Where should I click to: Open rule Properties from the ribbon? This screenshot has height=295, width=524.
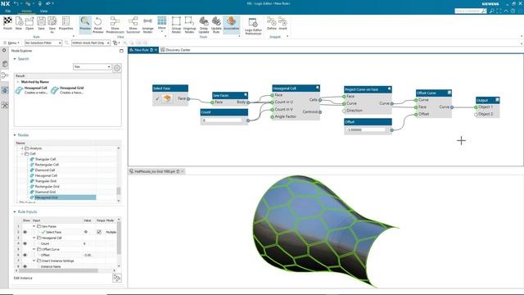(x=65, y=24)
